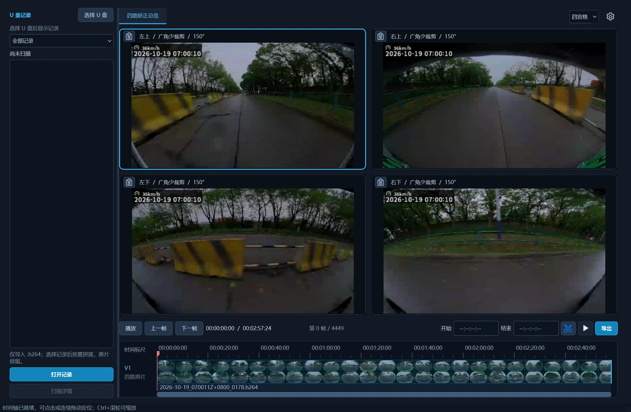631x412 pixels.
Task: Step back with 上一帧 button
Action: pyautogui.click(x=159, y=328)
